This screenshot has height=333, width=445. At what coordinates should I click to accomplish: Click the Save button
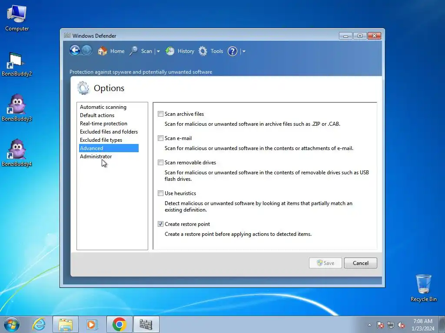325,263
